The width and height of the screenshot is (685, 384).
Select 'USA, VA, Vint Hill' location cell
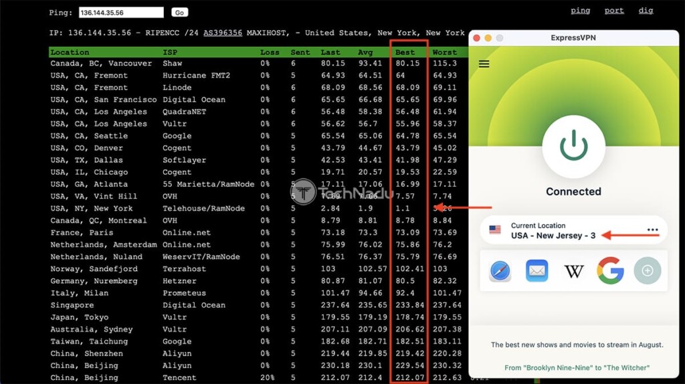94,196
